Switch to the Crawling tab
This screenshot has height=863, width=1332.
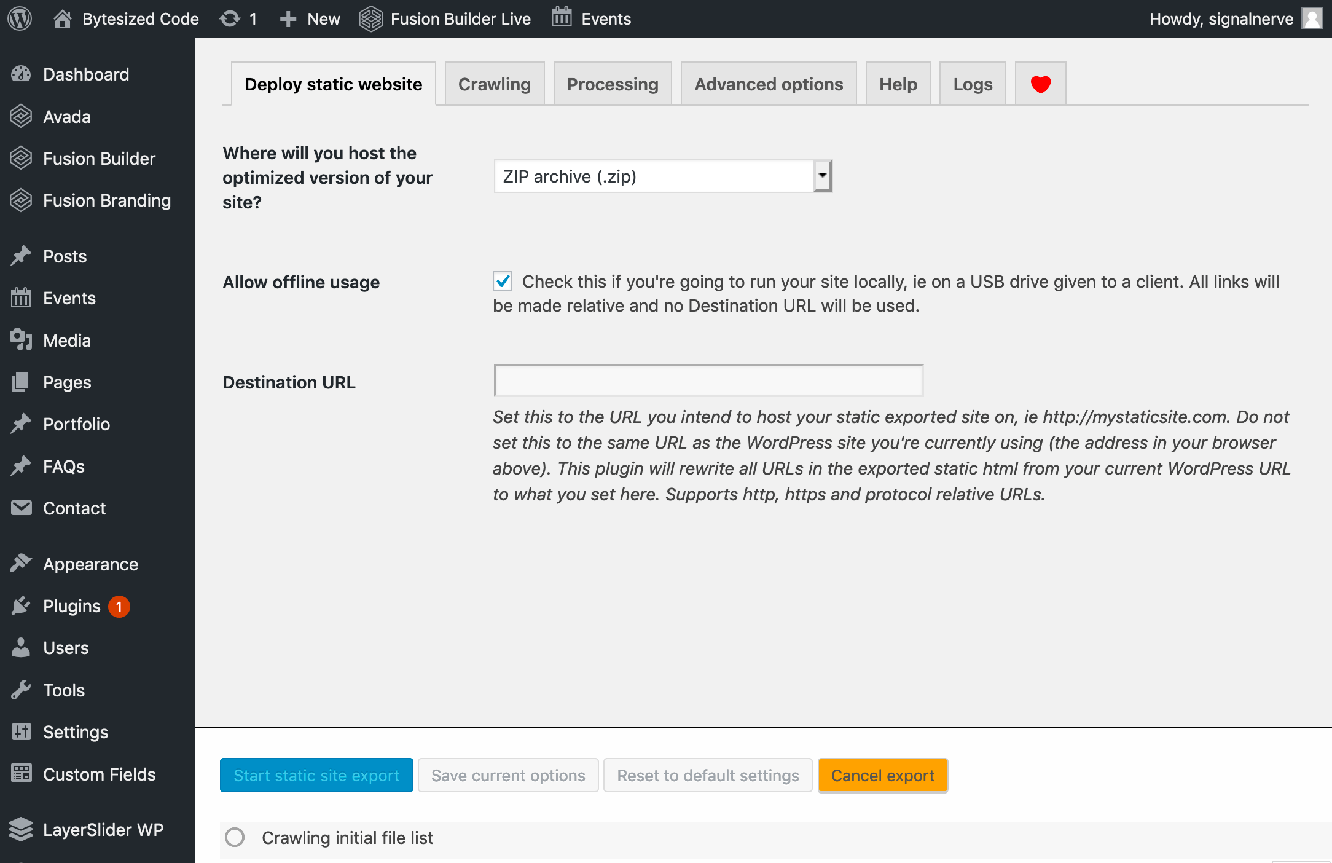pyautogui.click(x=494, y=84)
